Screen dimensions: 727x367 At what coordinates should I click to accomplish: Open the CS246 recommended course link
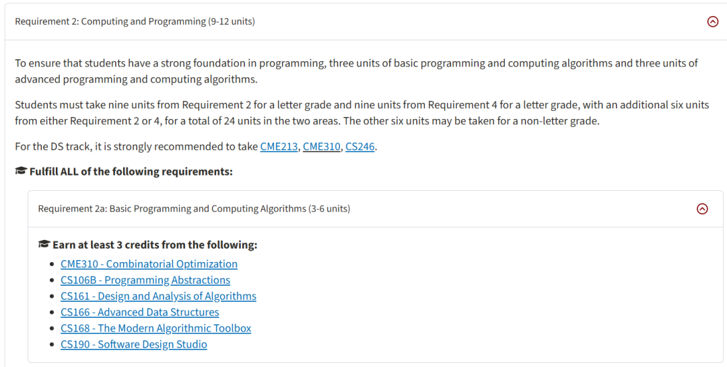tap(359, 147)
